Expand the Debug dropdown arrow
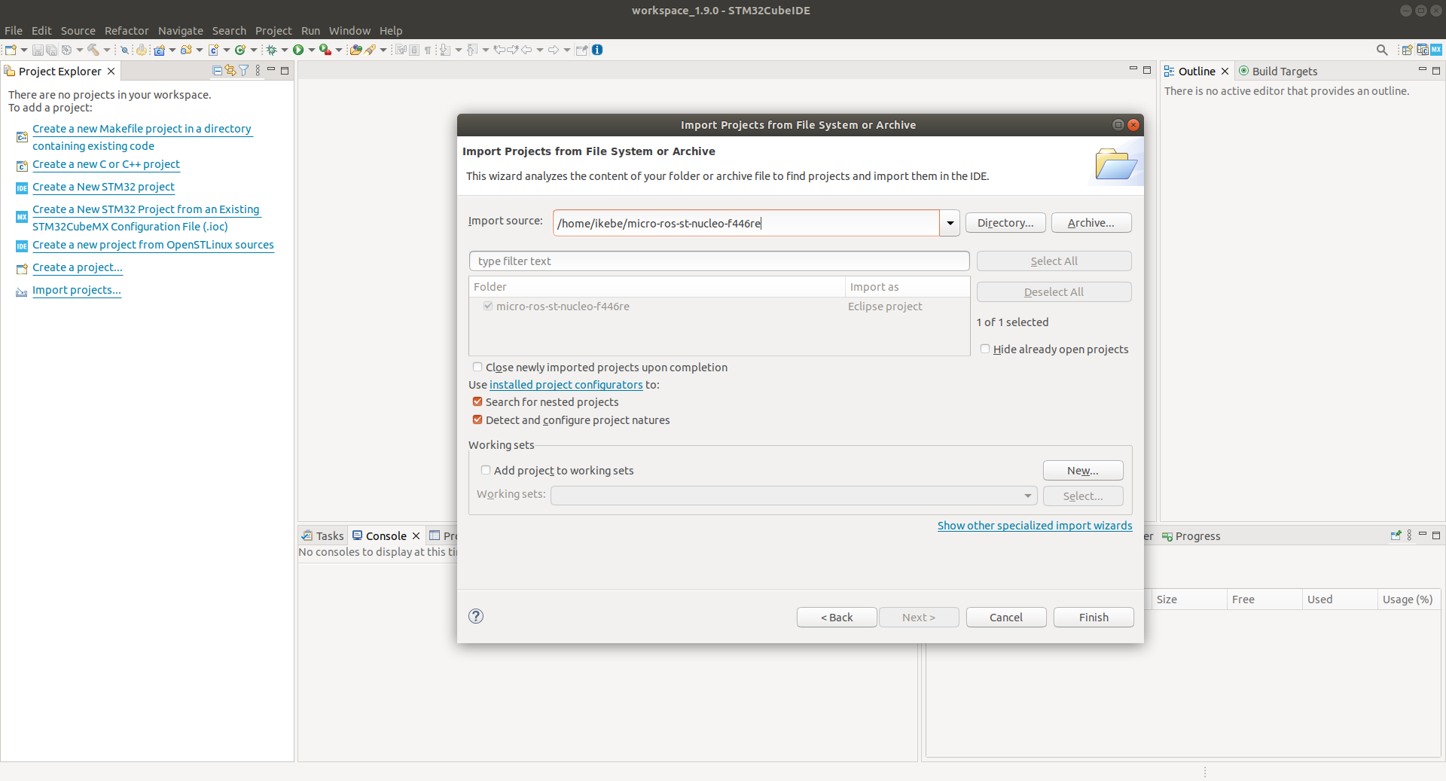Viewport: 1446px width, 781px height. [x=284, y=50]
